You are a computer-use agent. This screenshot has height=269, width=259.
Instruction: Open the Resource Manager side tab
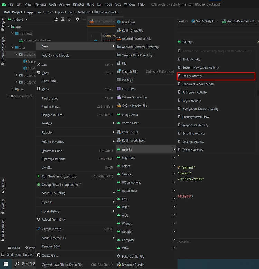point(3,51)
